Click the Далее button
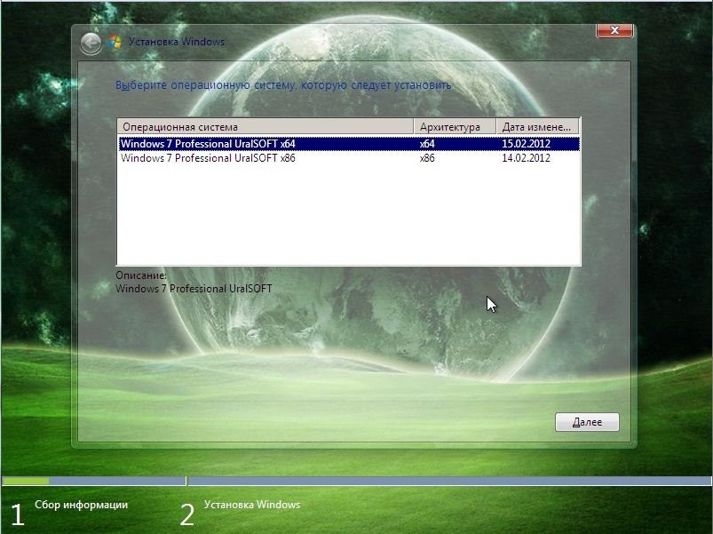The height and width of the screenshot is (534, 713). tap(587, 422)
